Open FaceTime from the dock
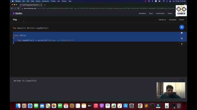 [60, 106]
